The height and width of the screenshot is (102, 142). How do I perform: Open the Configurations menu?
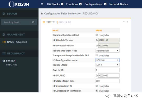[x=96, y=4]
